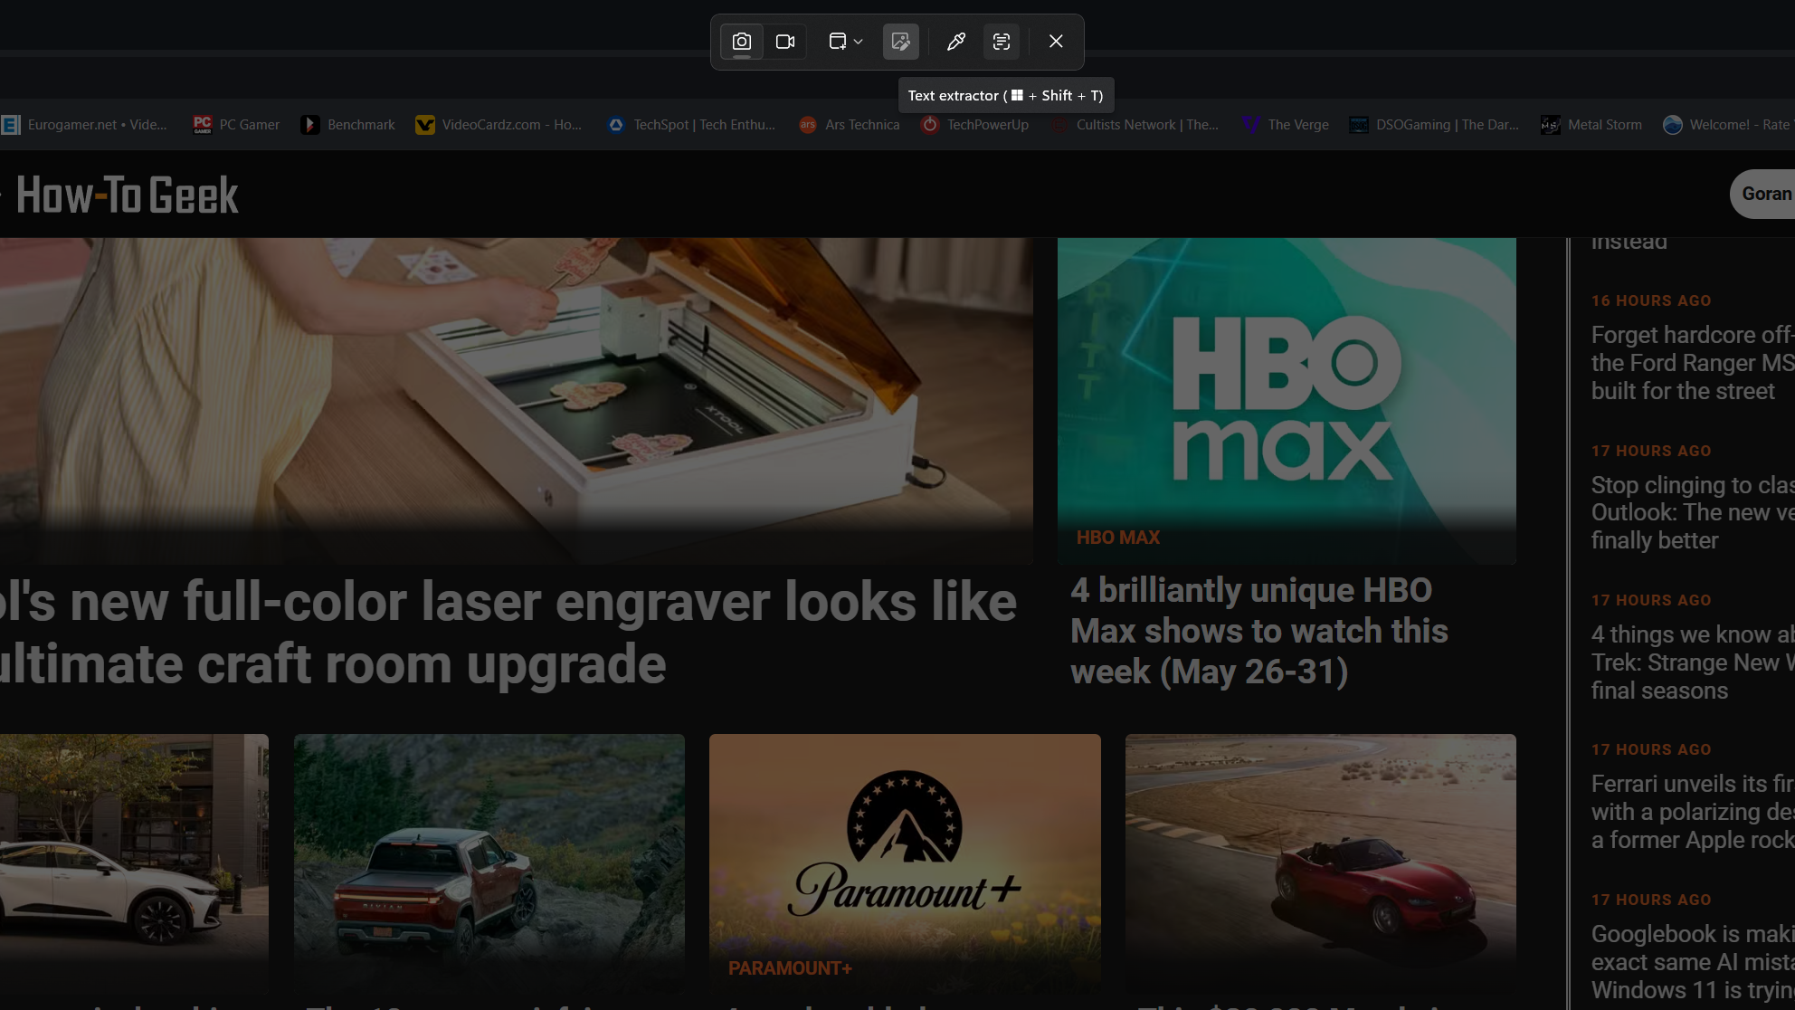This screenshot has width=1795, height=1010.
Task: Open the Googlebook sidebar article
Action: 1692,962
